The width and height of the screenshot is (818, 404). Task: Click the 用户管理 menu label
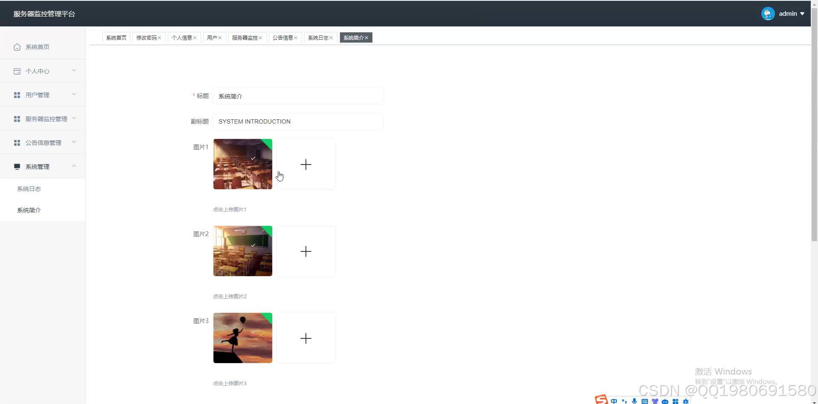(37, 95)
